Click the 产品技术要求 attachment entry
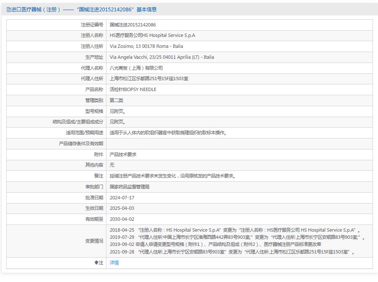378x282 pixels. point(122,154)
